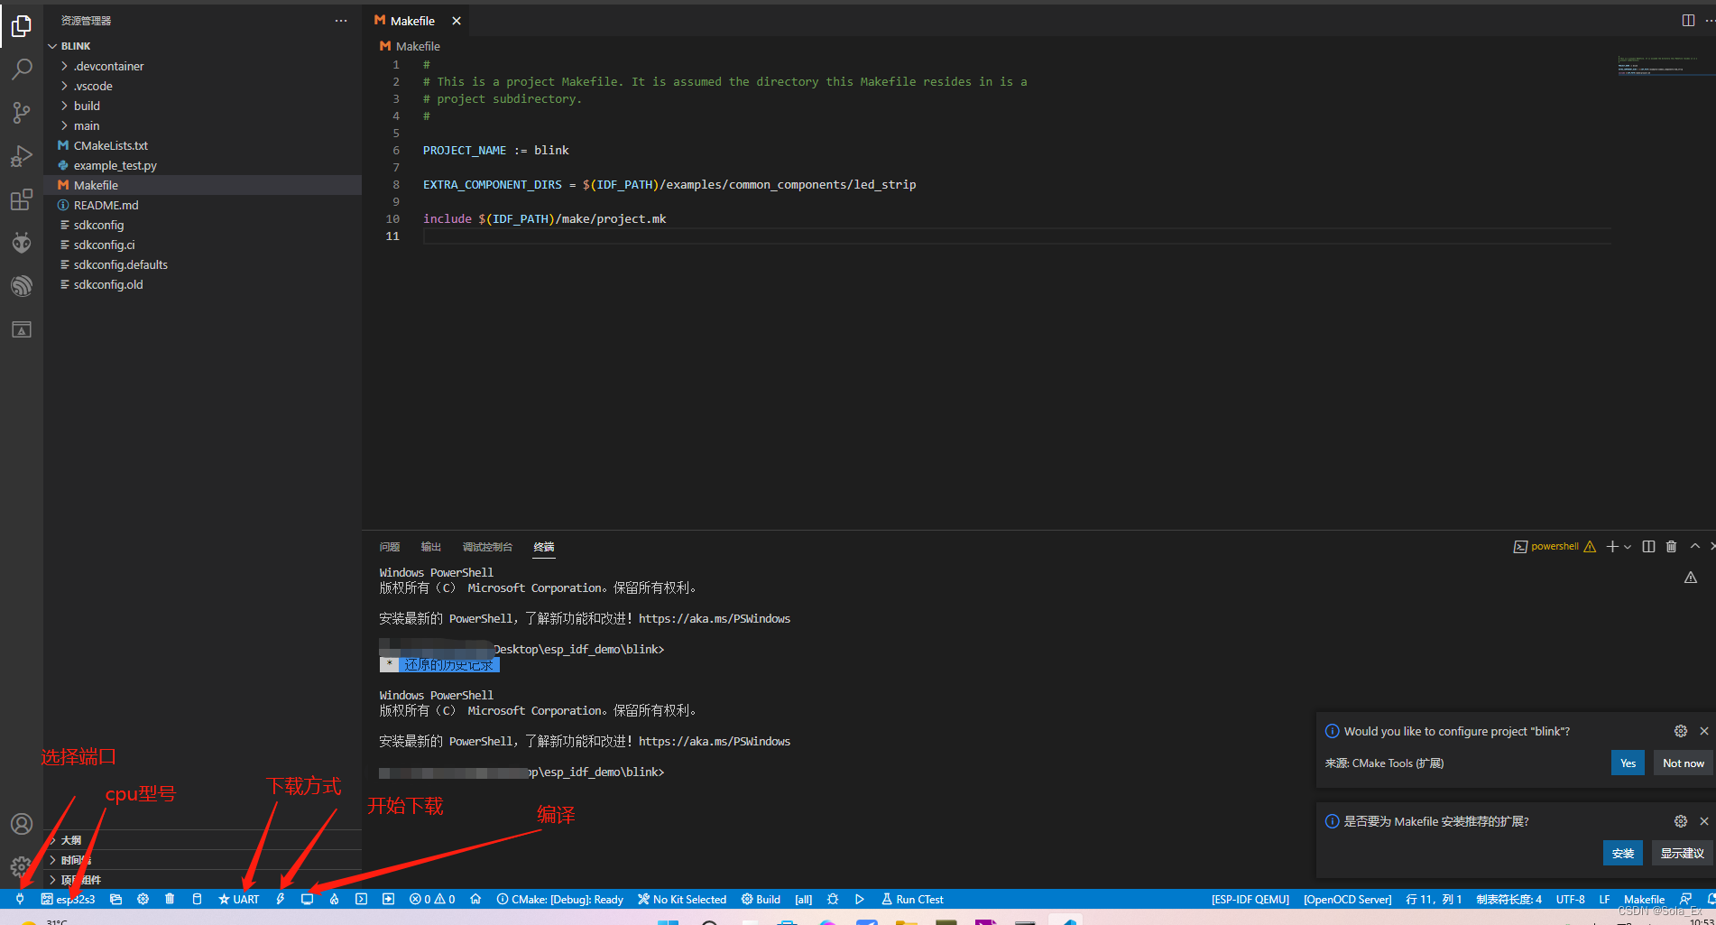
Task: Click UTF-8 encoding in status bar
Action: tap(1570, 899)
